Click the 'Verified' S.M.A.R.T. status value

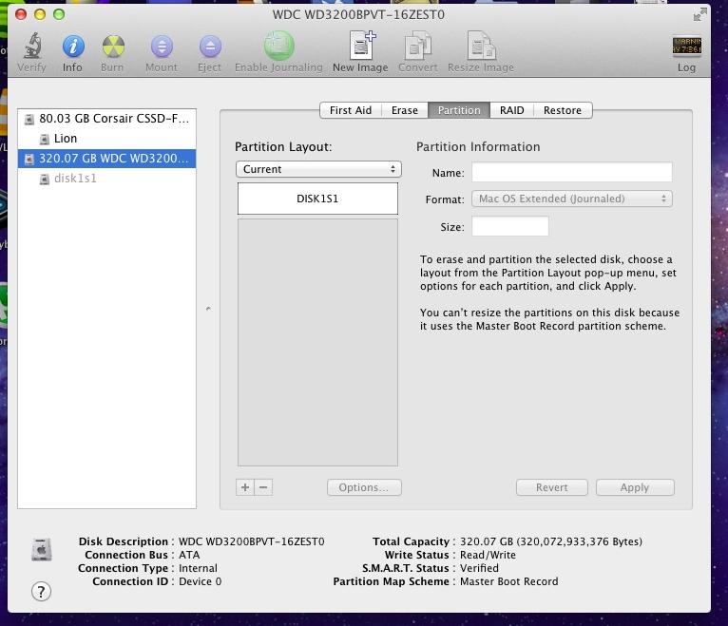[x=479, y=568]
